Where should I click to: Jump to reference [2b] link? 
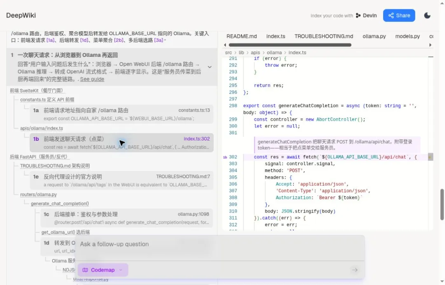click(119, 40)
